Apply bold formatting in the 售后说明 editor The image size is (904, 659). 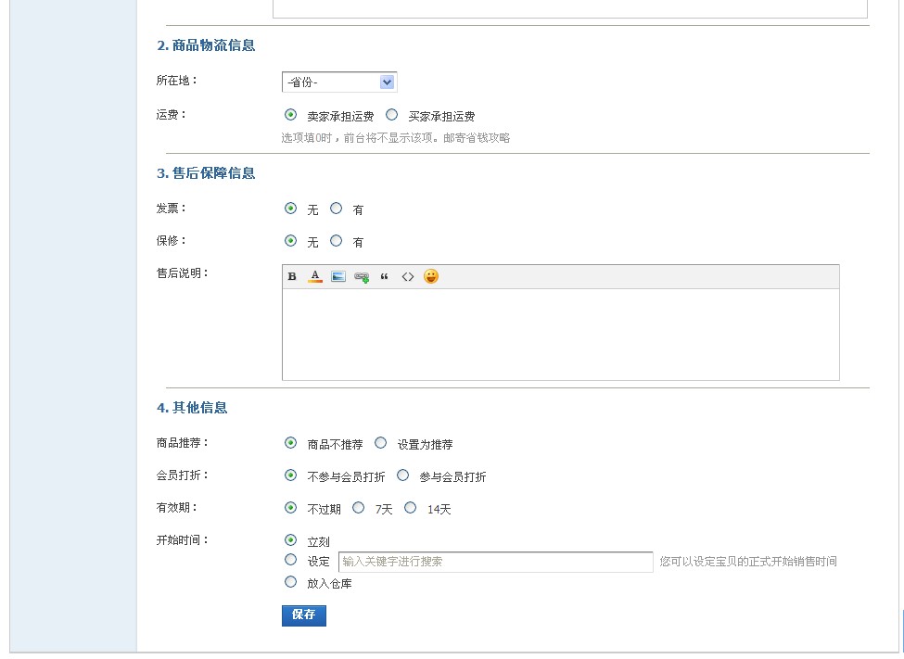click(x=292, y=275)
